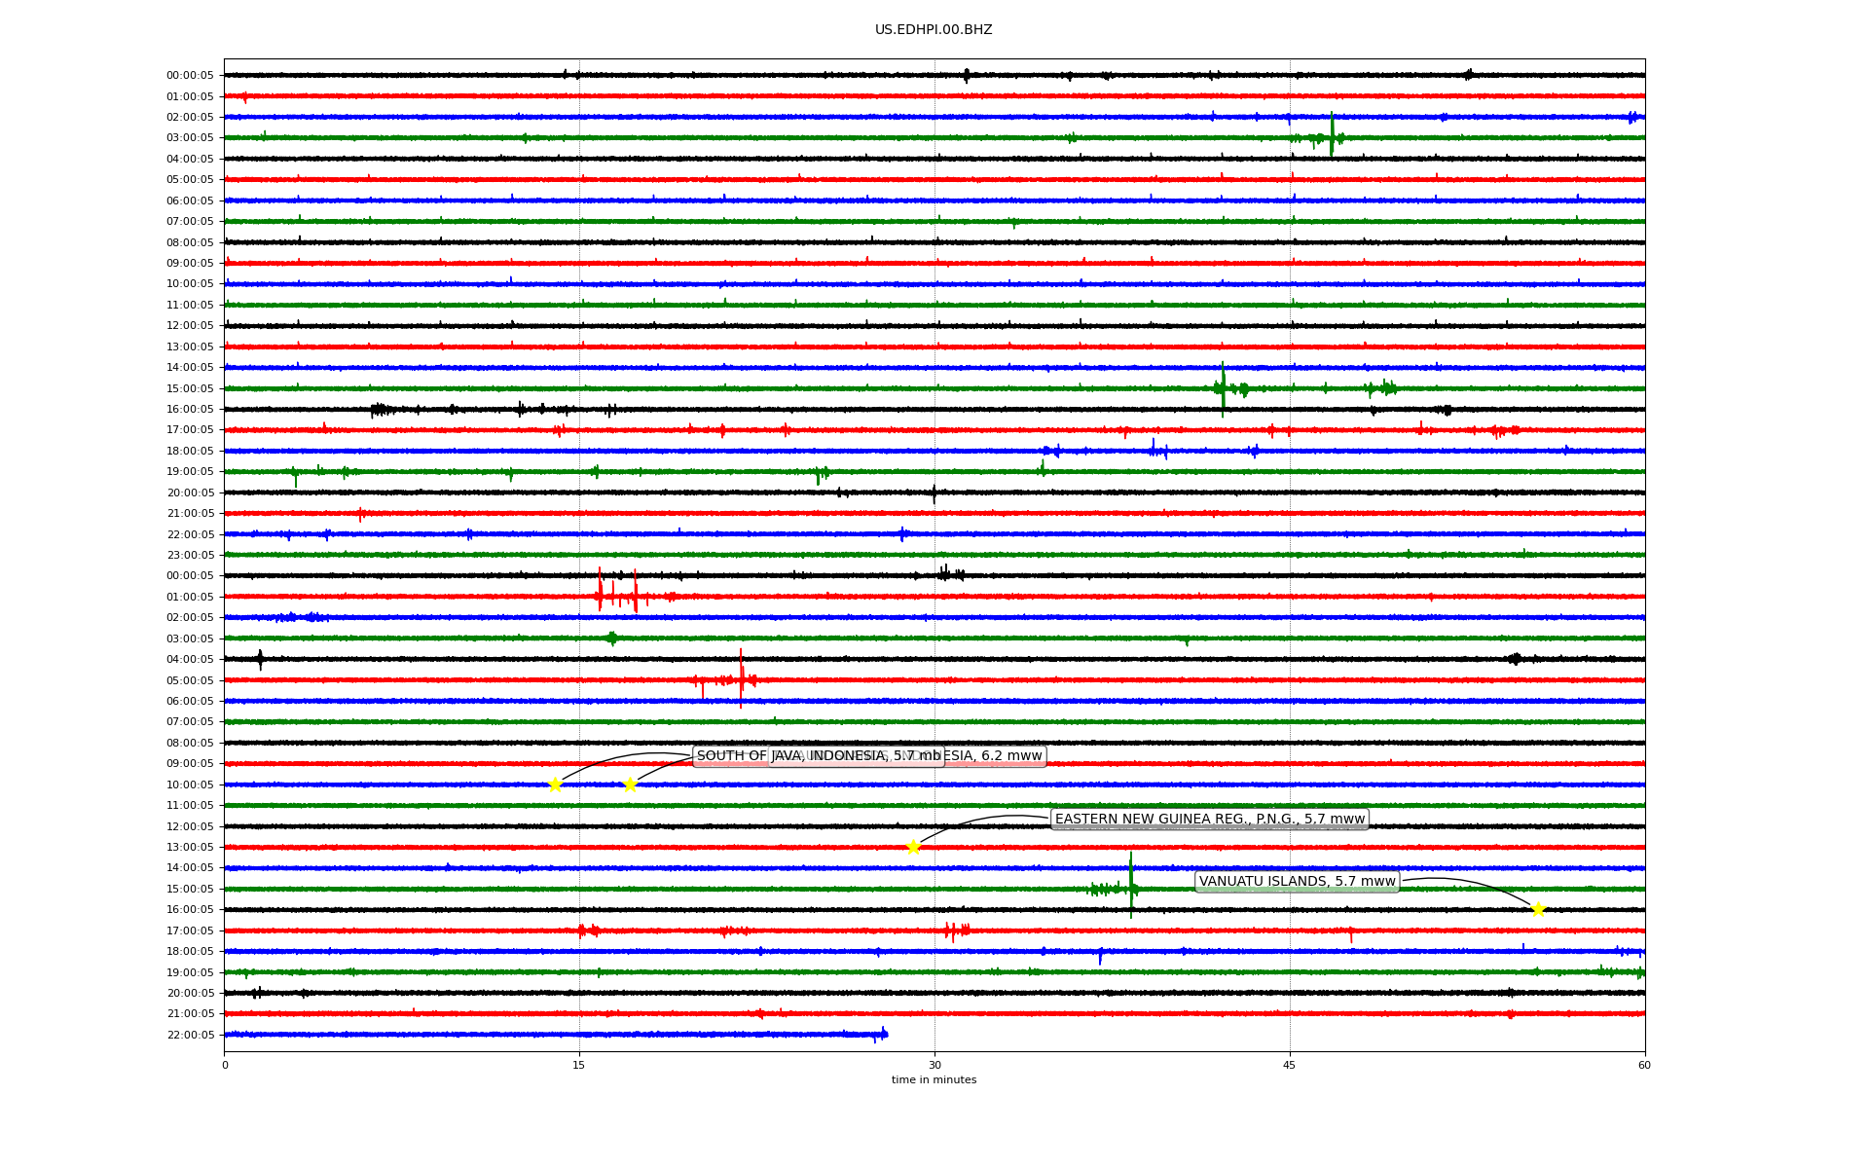Click the x-axis label "time in minutes"
The height and width of the screenshot is (1168, 1869).
coord(934,1079)
